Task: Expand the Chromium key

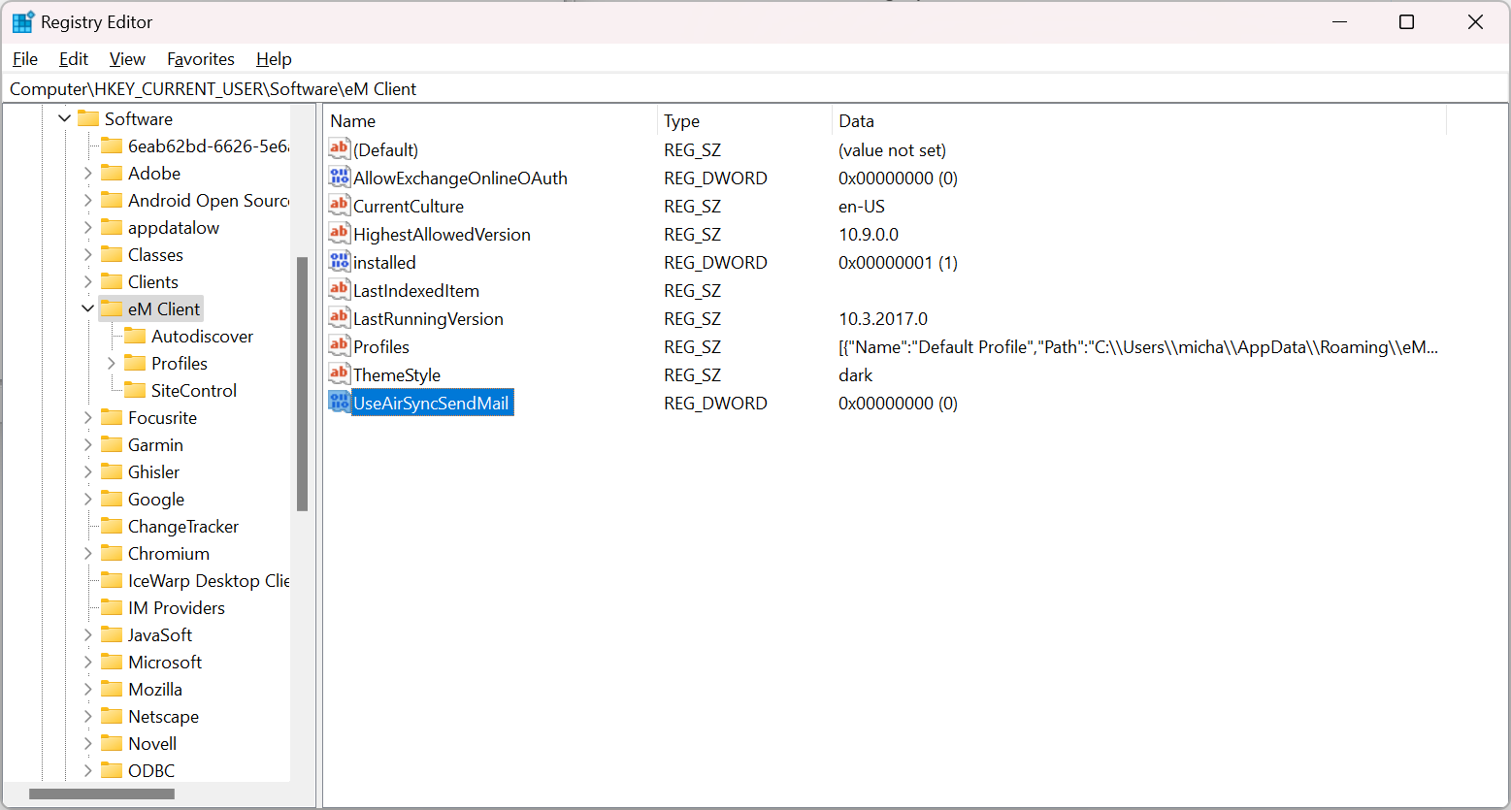Action: [88, 553]
